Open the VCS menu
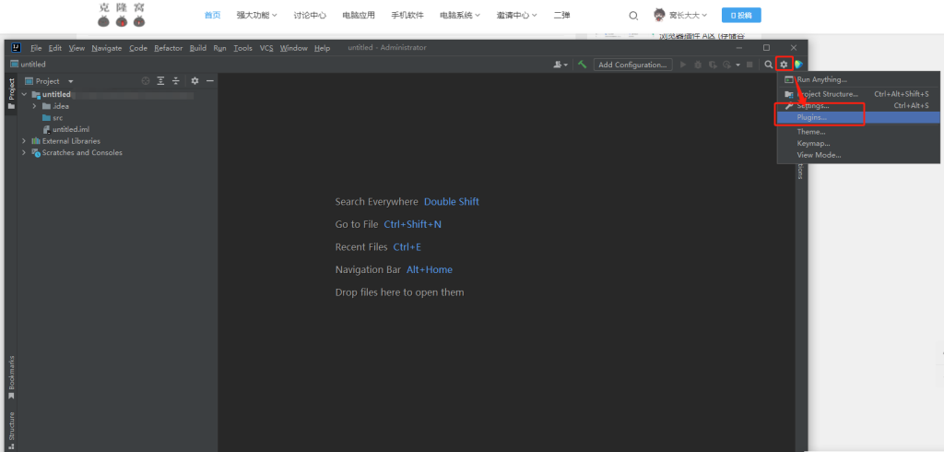The height and width of the screenshot is (452, 944). click(x=266, y=48)
